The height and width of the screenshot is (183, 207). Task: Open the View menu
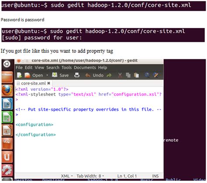click(x=39, y=68)
